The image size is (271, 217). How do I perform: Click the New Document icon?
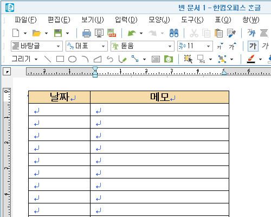tap(16, 33)
